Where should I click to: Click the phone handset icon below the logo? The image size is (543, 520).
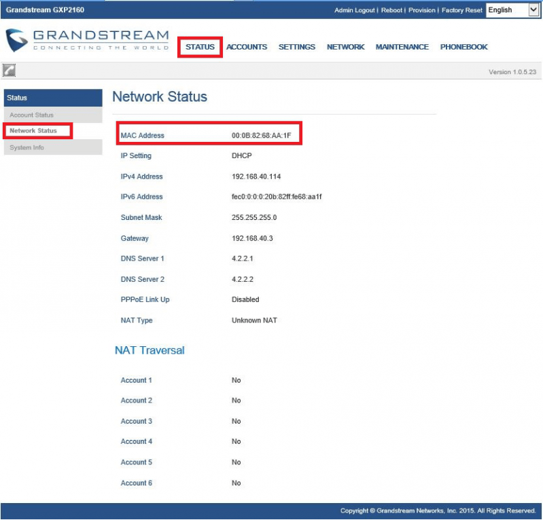click(x=9, y=70)
